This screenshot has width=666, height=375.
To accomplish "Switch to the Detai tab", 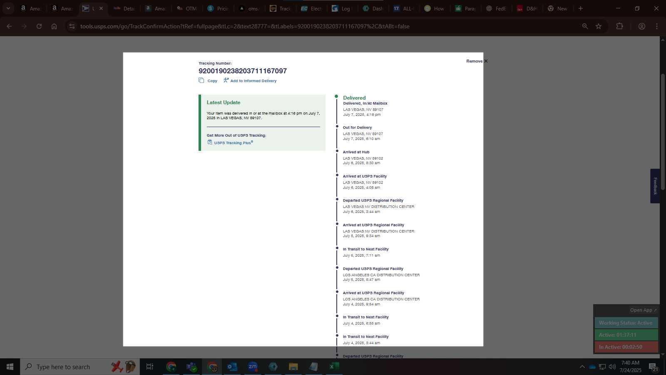I will tap(124, 8).
